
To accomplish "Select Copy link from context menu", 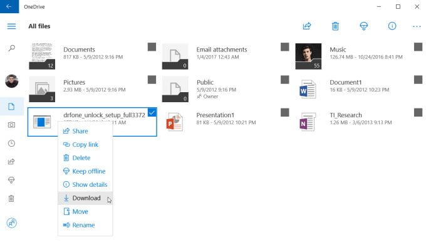I will tap(85, 145).
